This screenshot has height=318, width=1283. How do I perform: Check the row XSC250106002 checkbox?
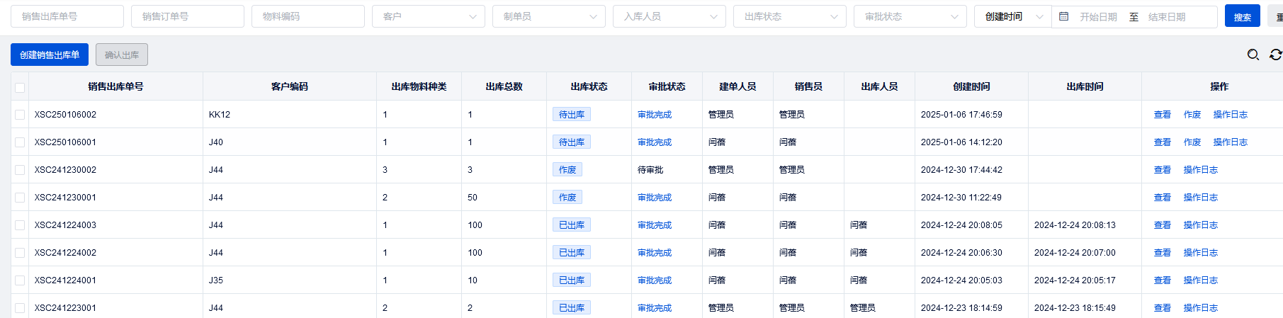coord(20,115)
